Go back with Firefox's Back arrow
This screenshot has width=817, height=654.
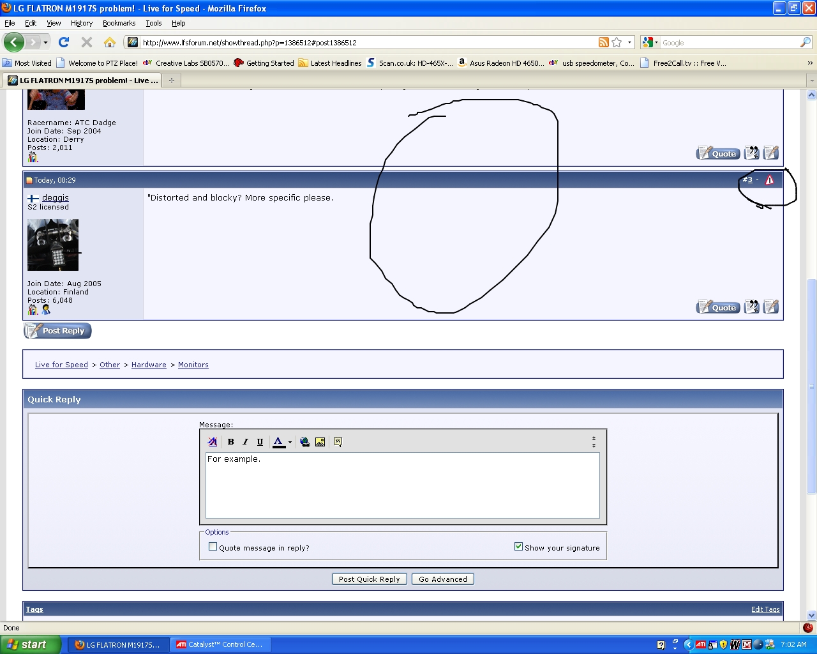coord(14,42)
